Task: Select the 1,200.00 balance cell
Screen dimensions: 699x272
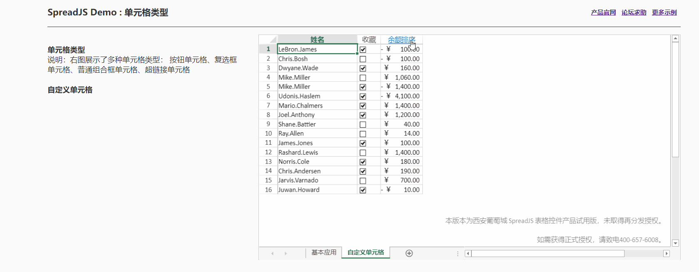Action: 402,115
